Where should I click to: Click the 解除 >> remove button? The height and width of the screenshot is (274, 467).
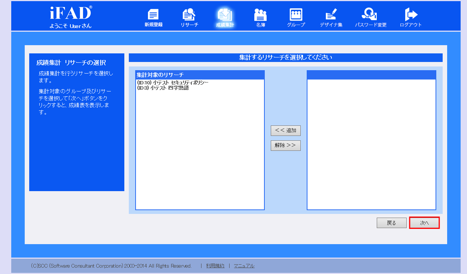pyautogui.click(x=286, y=145)
